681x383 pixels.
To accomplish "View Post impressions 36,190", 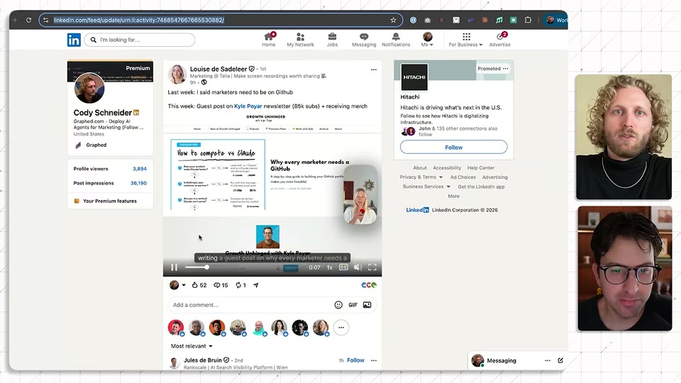I will [x=110, y=183].
